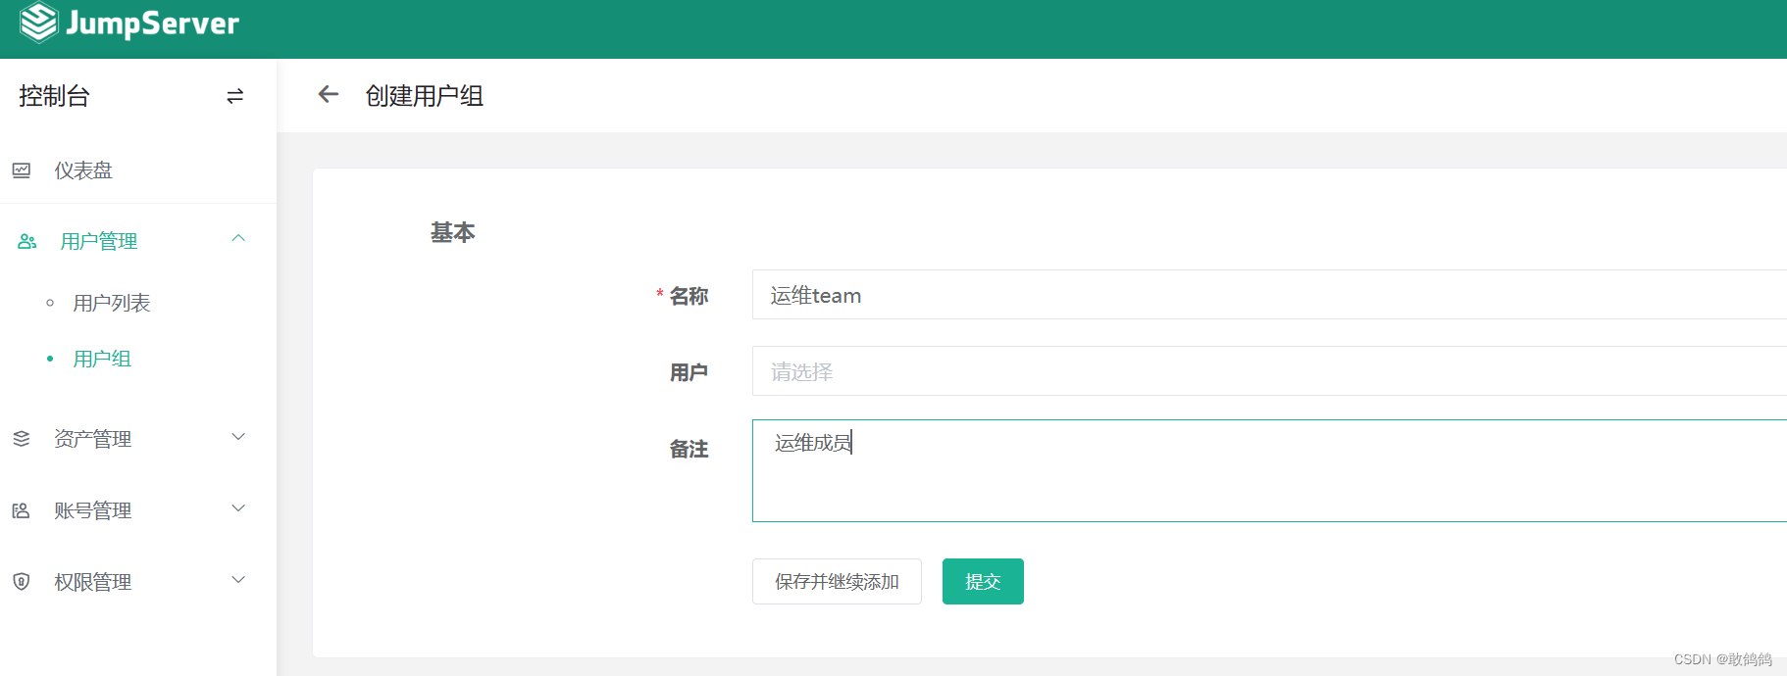The image size is (1787, 676).
Task: Click the 基本 section heading
Action: pos(453,232)
